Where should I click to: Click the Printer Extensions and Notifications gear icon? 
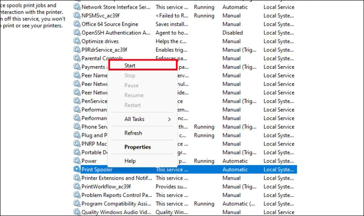[77, 178]
